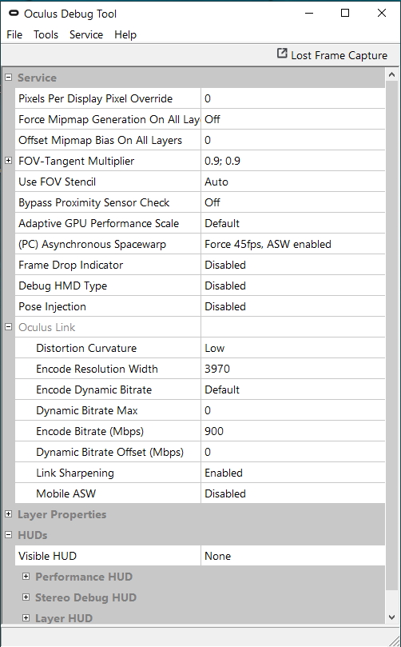Collapse the HUDs section
The image size is (401, 647).
click(8, 534)
